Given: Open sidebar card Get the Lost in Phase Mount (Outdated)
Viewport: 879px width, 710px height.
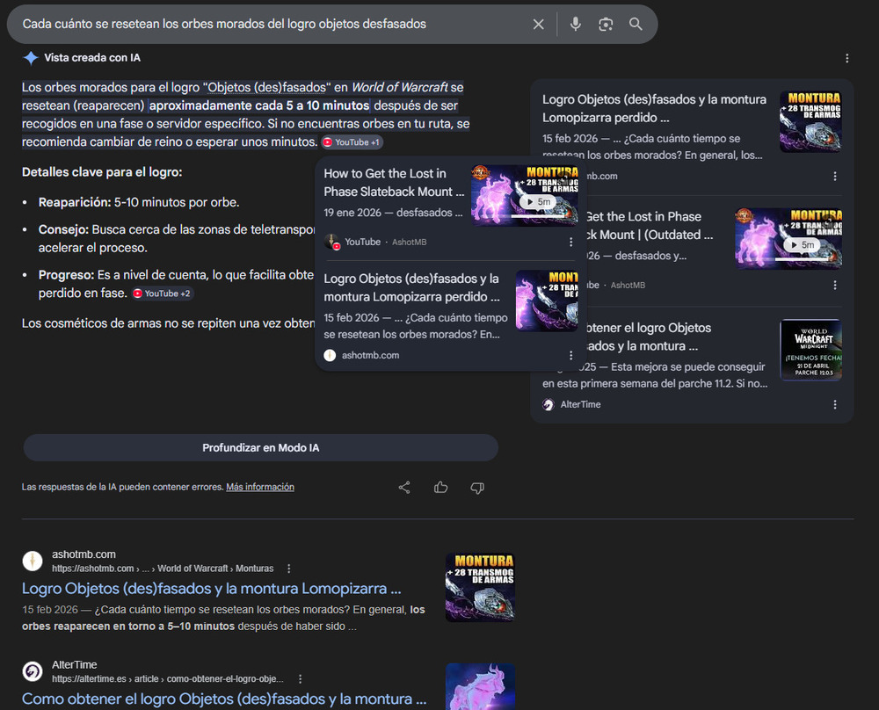Looking at the screenshot, I should 650,225.
